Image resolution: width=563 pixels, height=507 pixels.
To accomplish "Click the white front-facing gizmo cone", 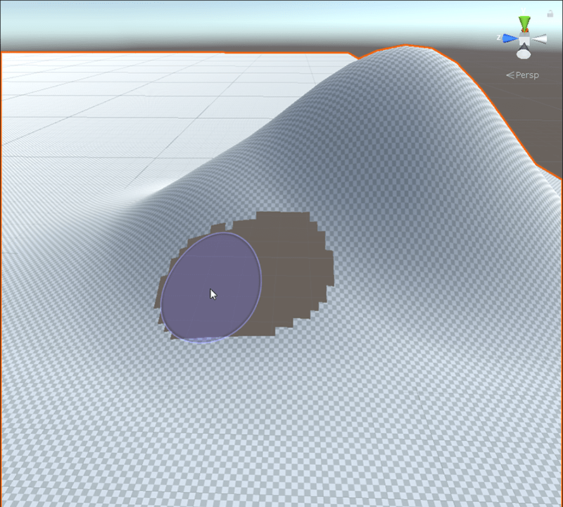I will coord(524,53).
